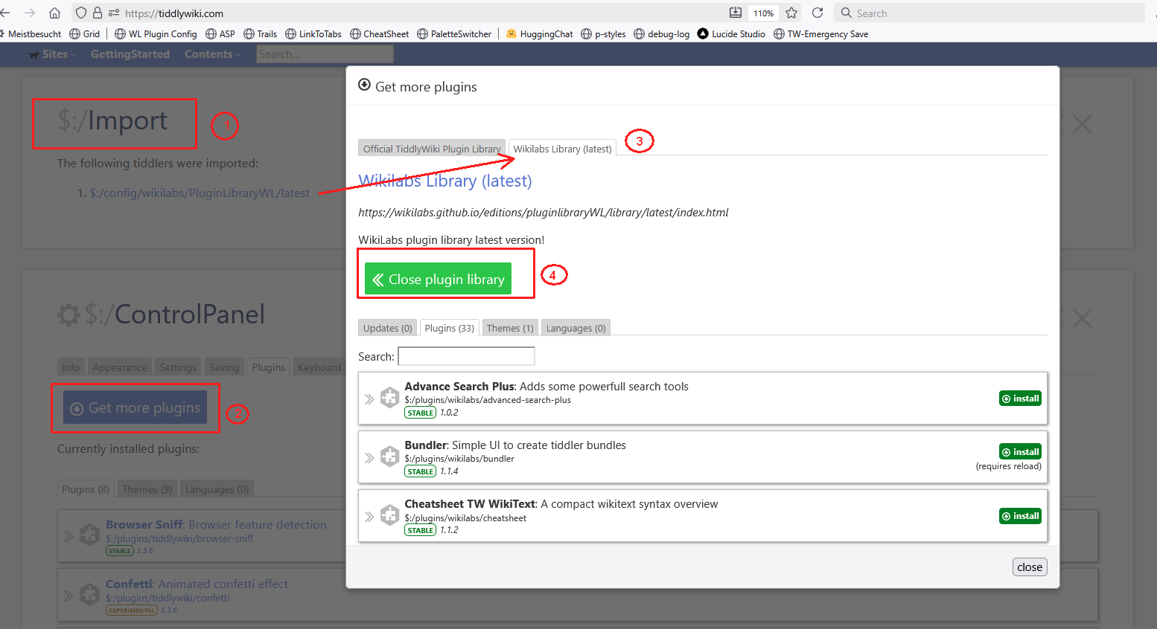The image size is (1157, 629).
Task: Click the Close plugin library button
Action: point(438,279)
